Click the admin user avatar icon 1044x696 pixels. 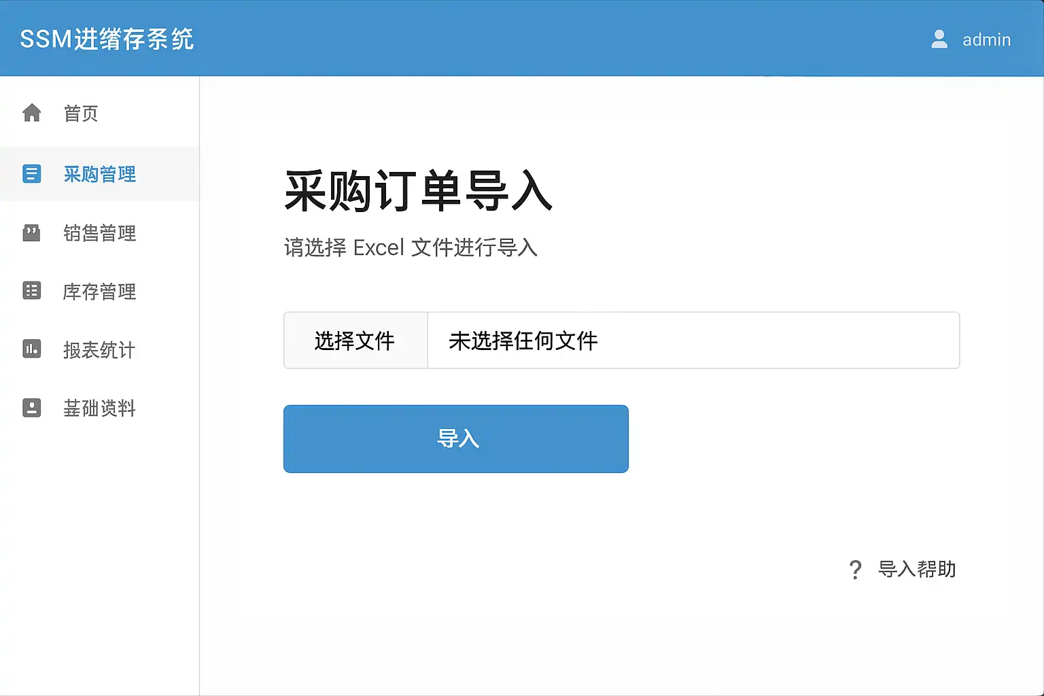[x=939, y=39]
